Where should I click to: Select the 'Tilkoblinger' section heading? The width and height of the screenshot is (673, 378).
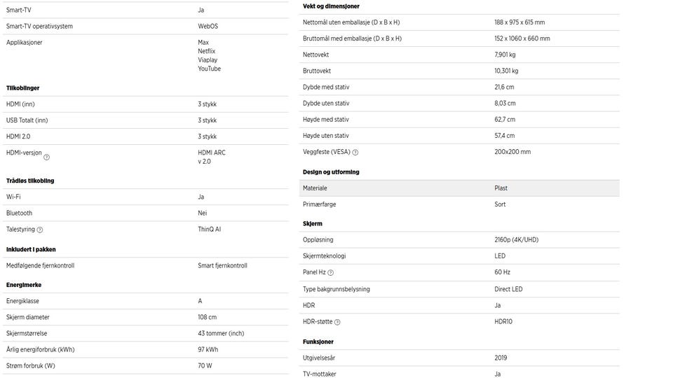[x=22, y=88]
